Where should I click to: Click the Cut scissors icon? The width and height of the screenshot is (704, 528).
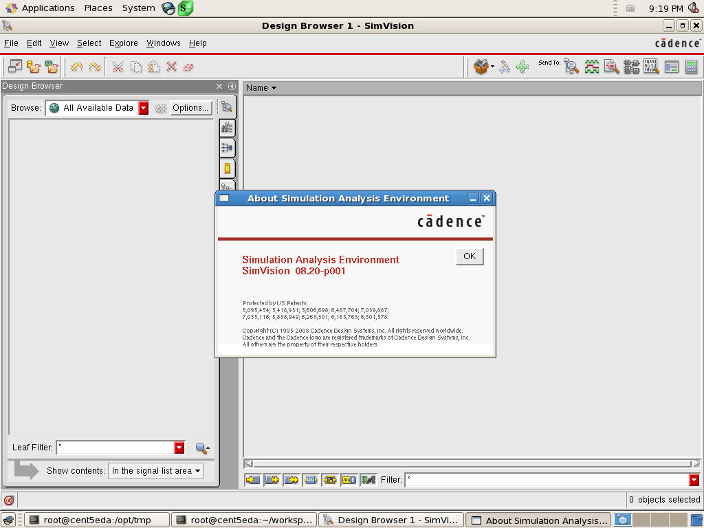pyautogui.click(x=118, y=67)
